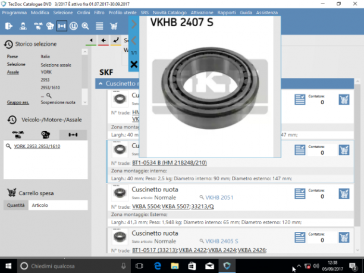This screenshot has height=273, width=364.
Task: Click the VKBA 5507 trade number link
Action: (x=175, y=206)
